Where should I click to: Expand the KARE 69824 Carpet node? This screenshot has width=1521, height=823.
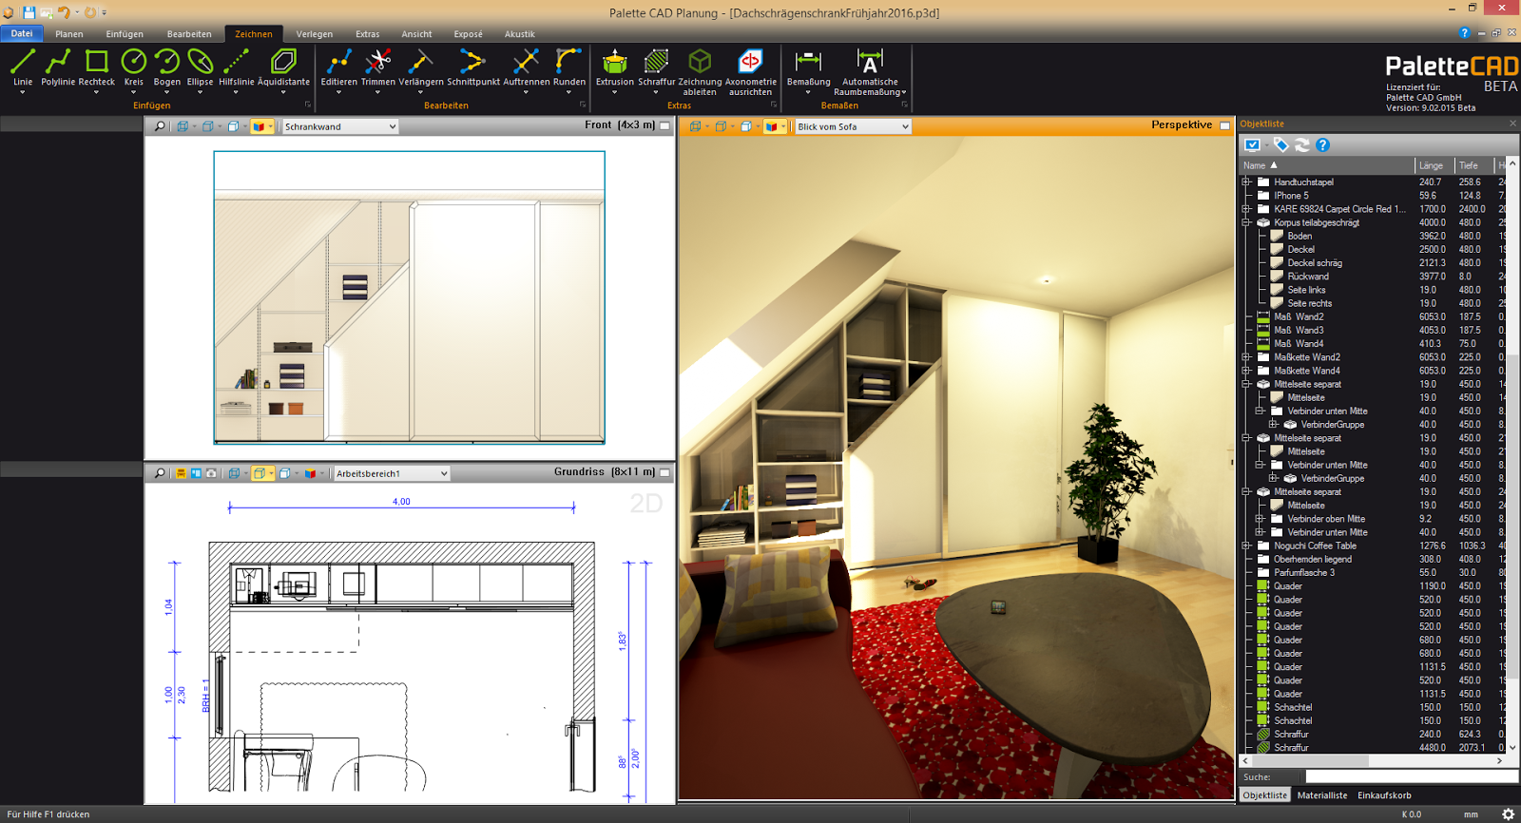pyautogui.click(x=1246, y=209)
